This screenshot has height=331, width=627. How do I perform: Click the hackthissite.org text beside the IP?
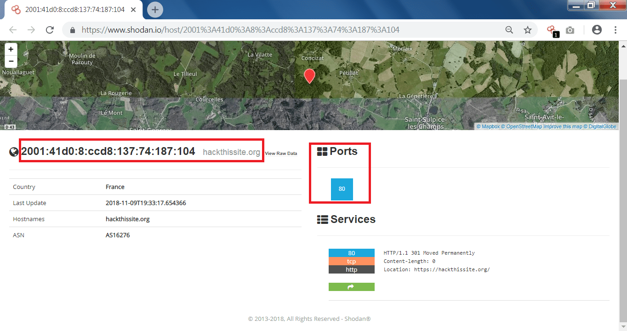(231, 152)
